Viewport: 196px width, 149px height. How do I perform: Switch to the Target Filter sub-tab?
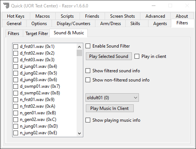36,34
